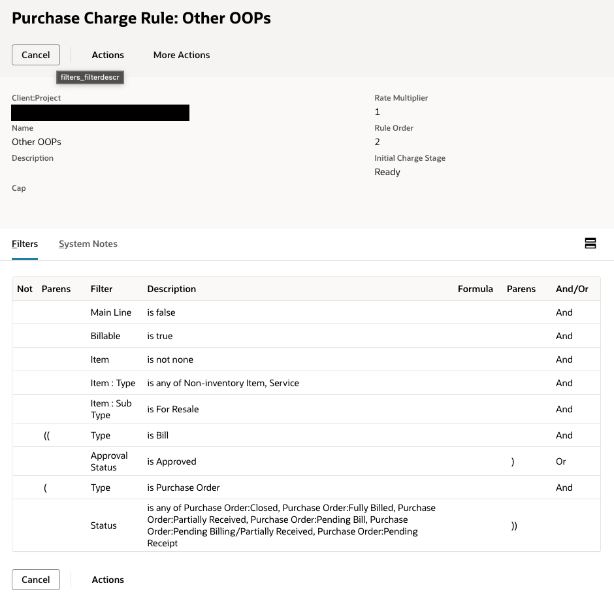Viewport: 614px width, 596px height.
Task: Click the top Cancel button
Action: [36, 55]
